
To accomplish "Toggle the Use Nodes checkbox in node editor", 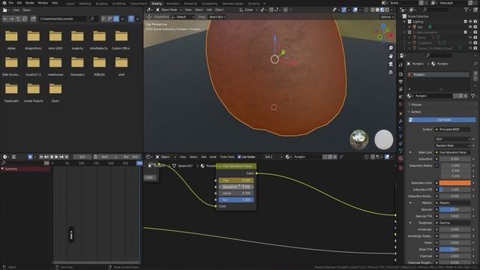I will (x=239, y=157).
